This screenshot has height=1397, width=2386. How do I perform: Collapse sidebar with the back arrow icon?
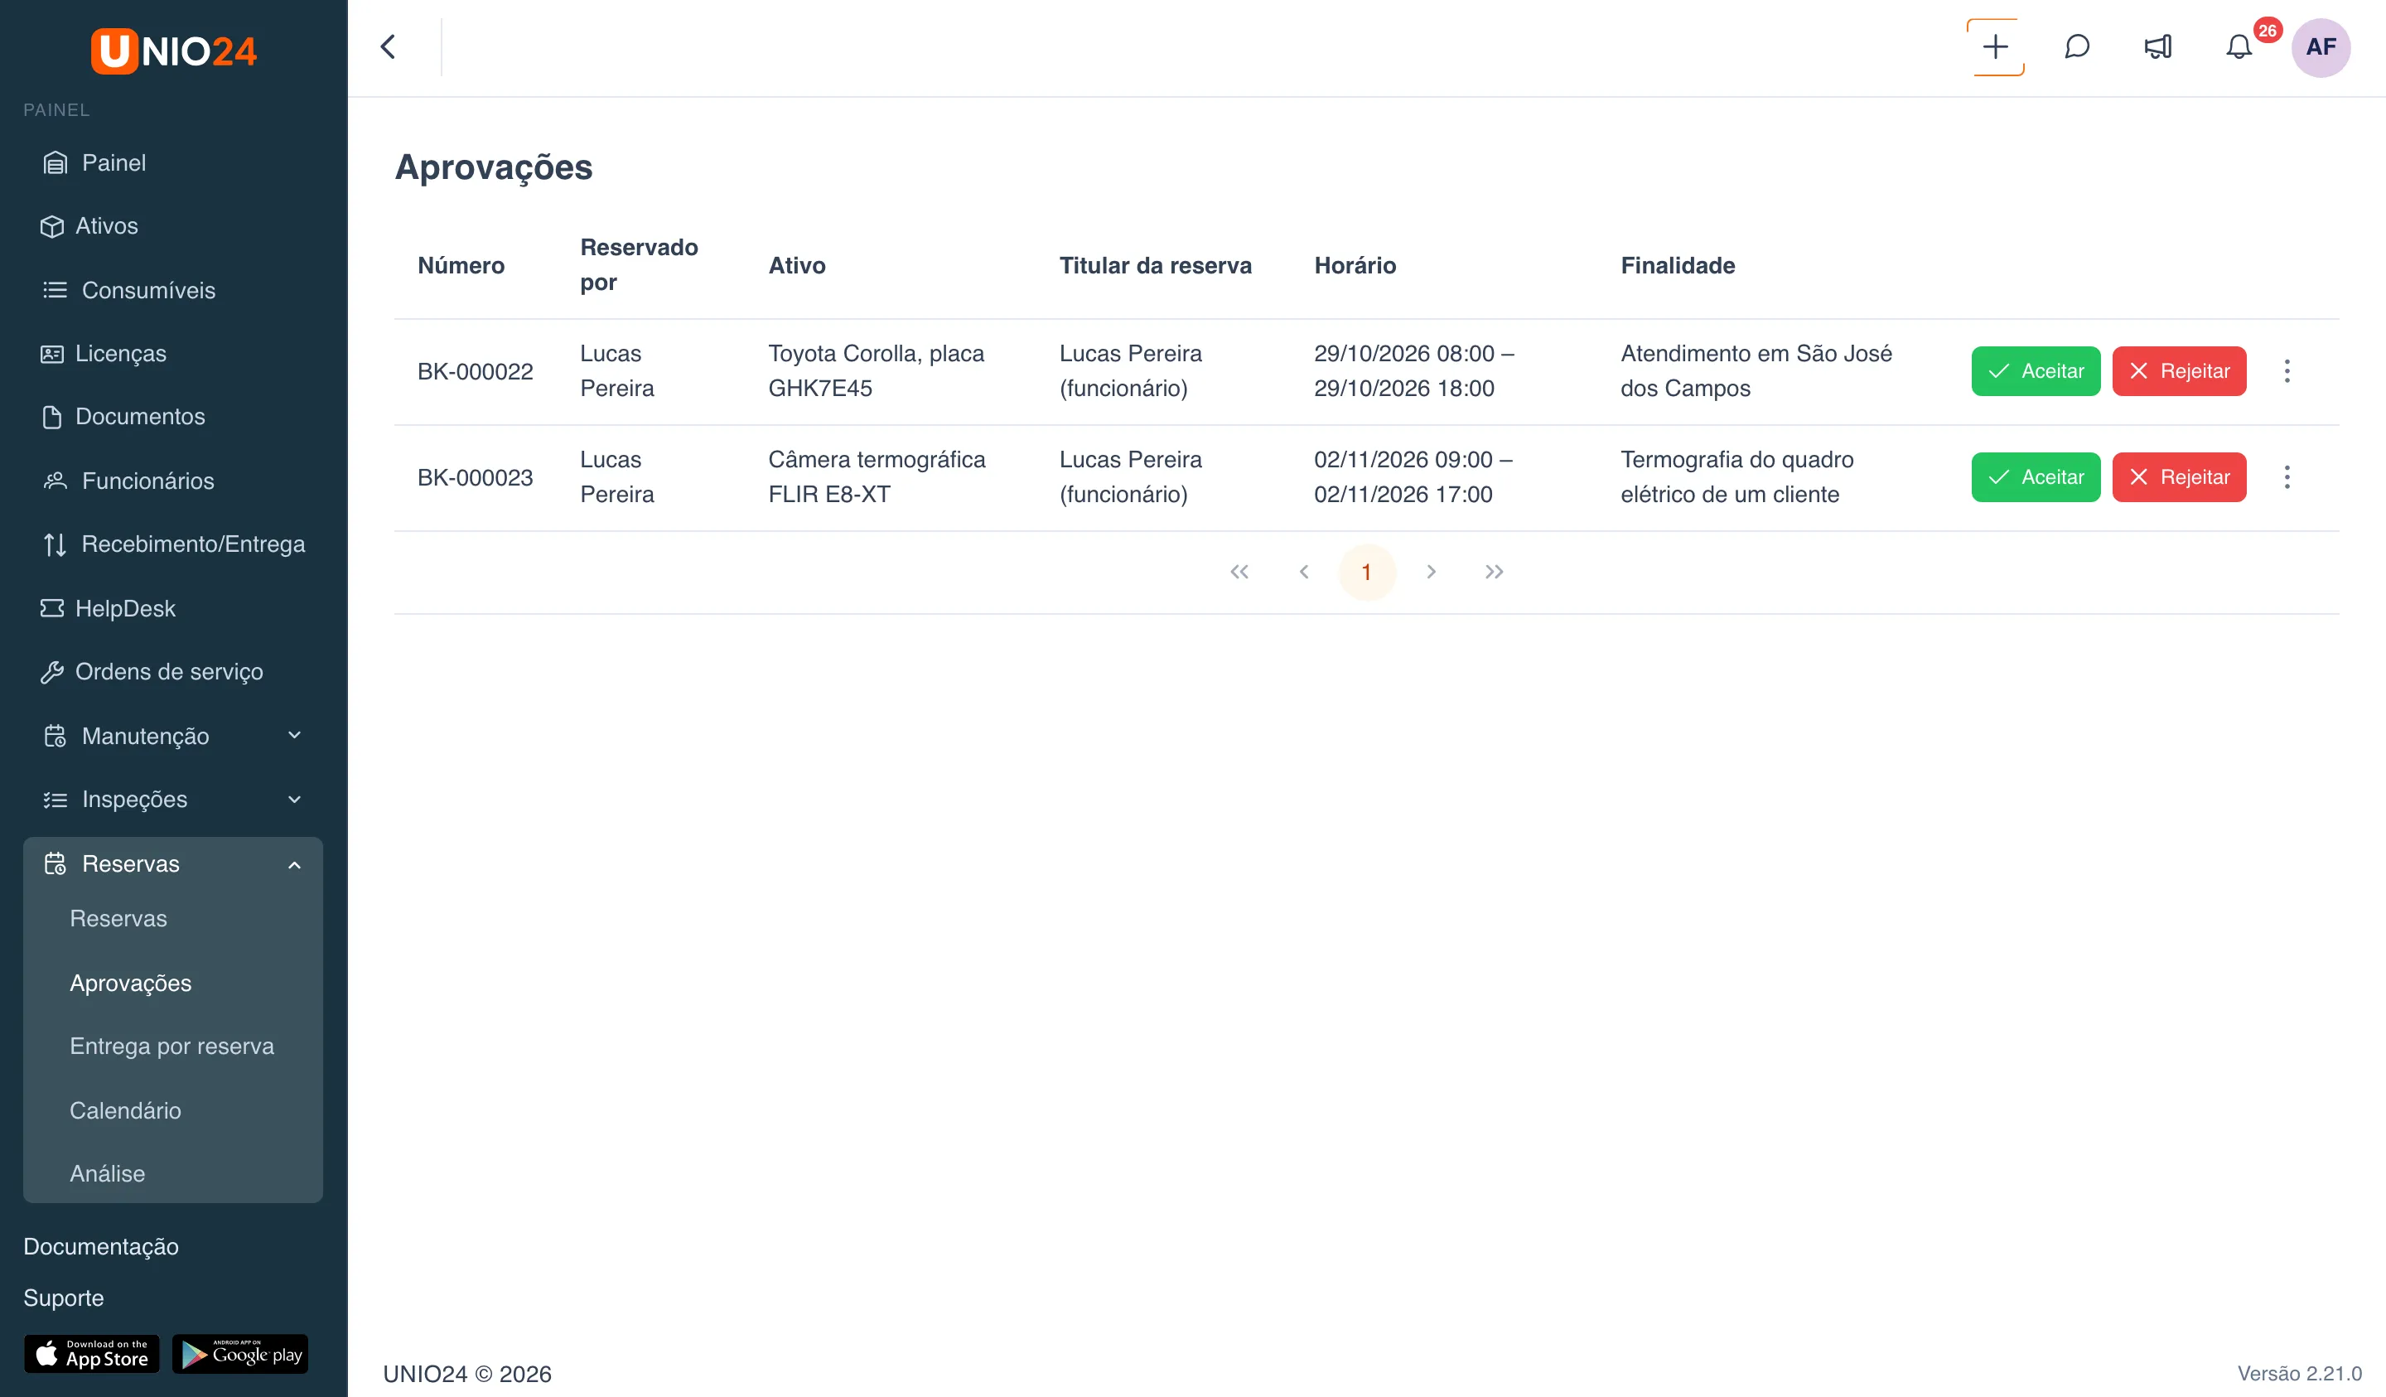(x=389, y=46)
